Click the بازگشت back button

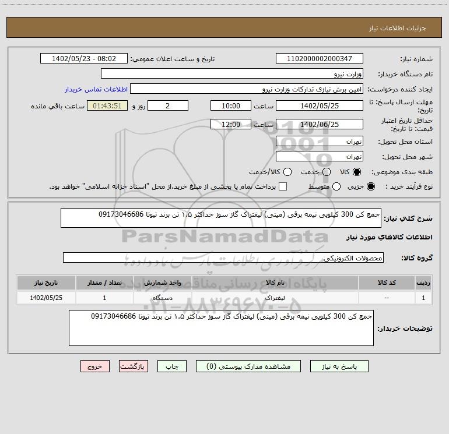pos(134,366)
